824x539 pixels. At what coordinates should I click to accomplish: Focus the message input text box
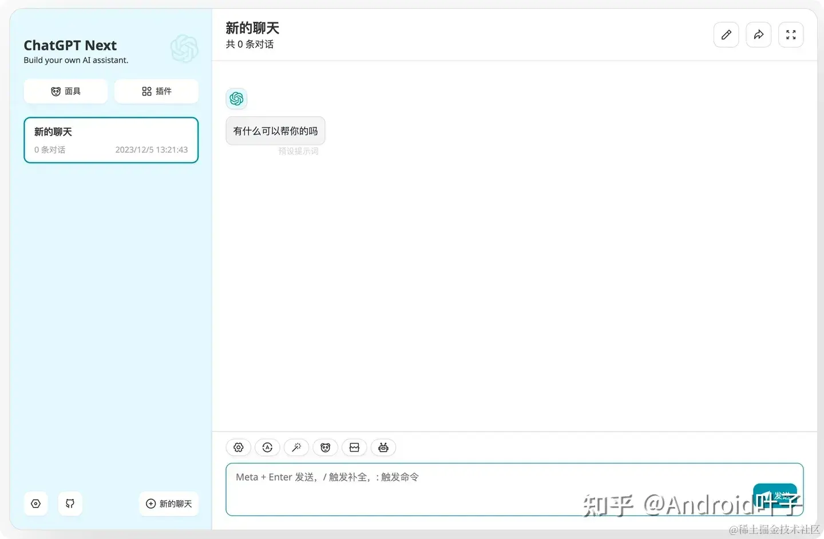pyautogui.click(x=514, y=489)
